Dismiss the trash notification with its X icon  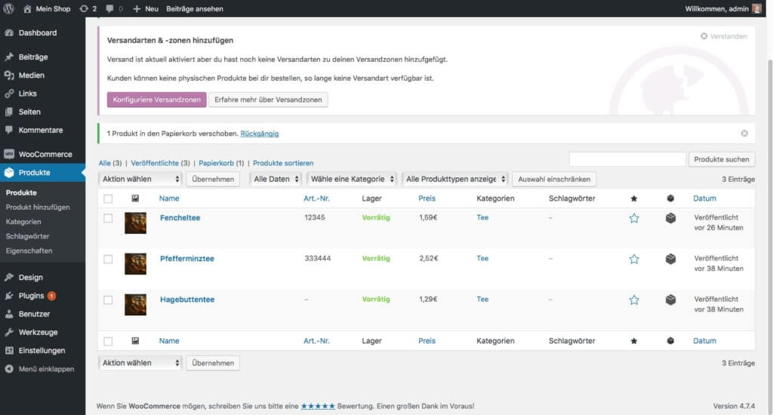pos(744,134)
